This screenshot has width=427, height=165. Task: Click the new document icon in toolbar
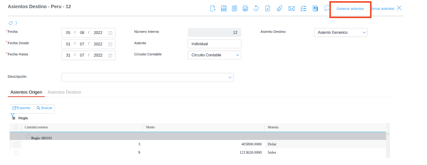click(x=213, y=8)
